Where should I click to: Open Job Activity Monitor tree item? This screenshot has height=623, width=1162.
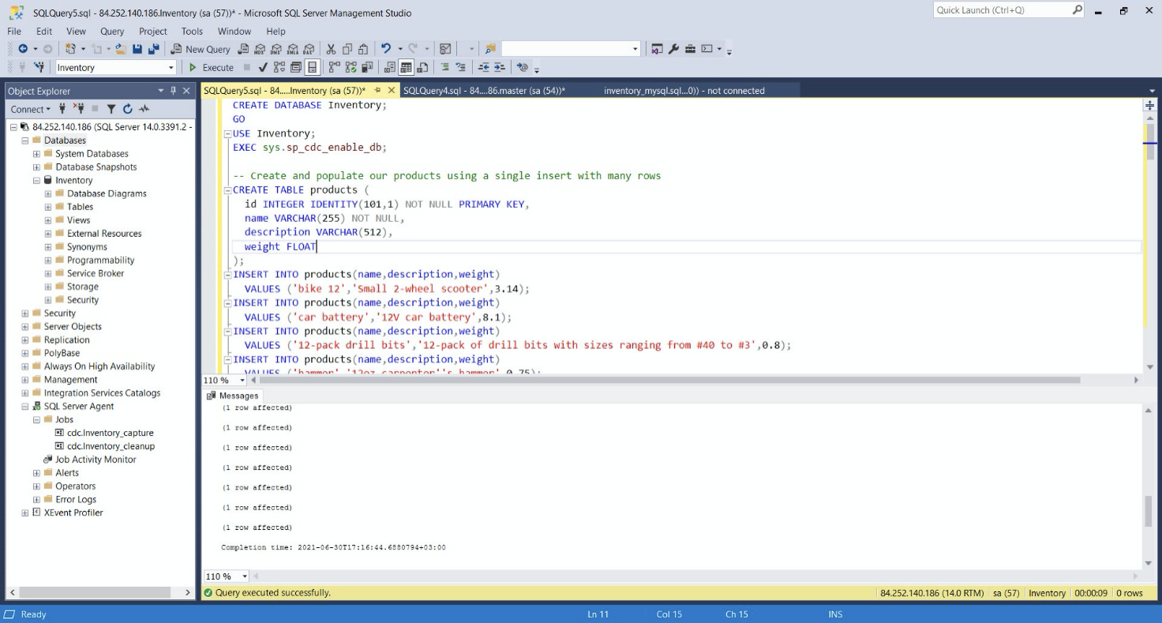96,460
